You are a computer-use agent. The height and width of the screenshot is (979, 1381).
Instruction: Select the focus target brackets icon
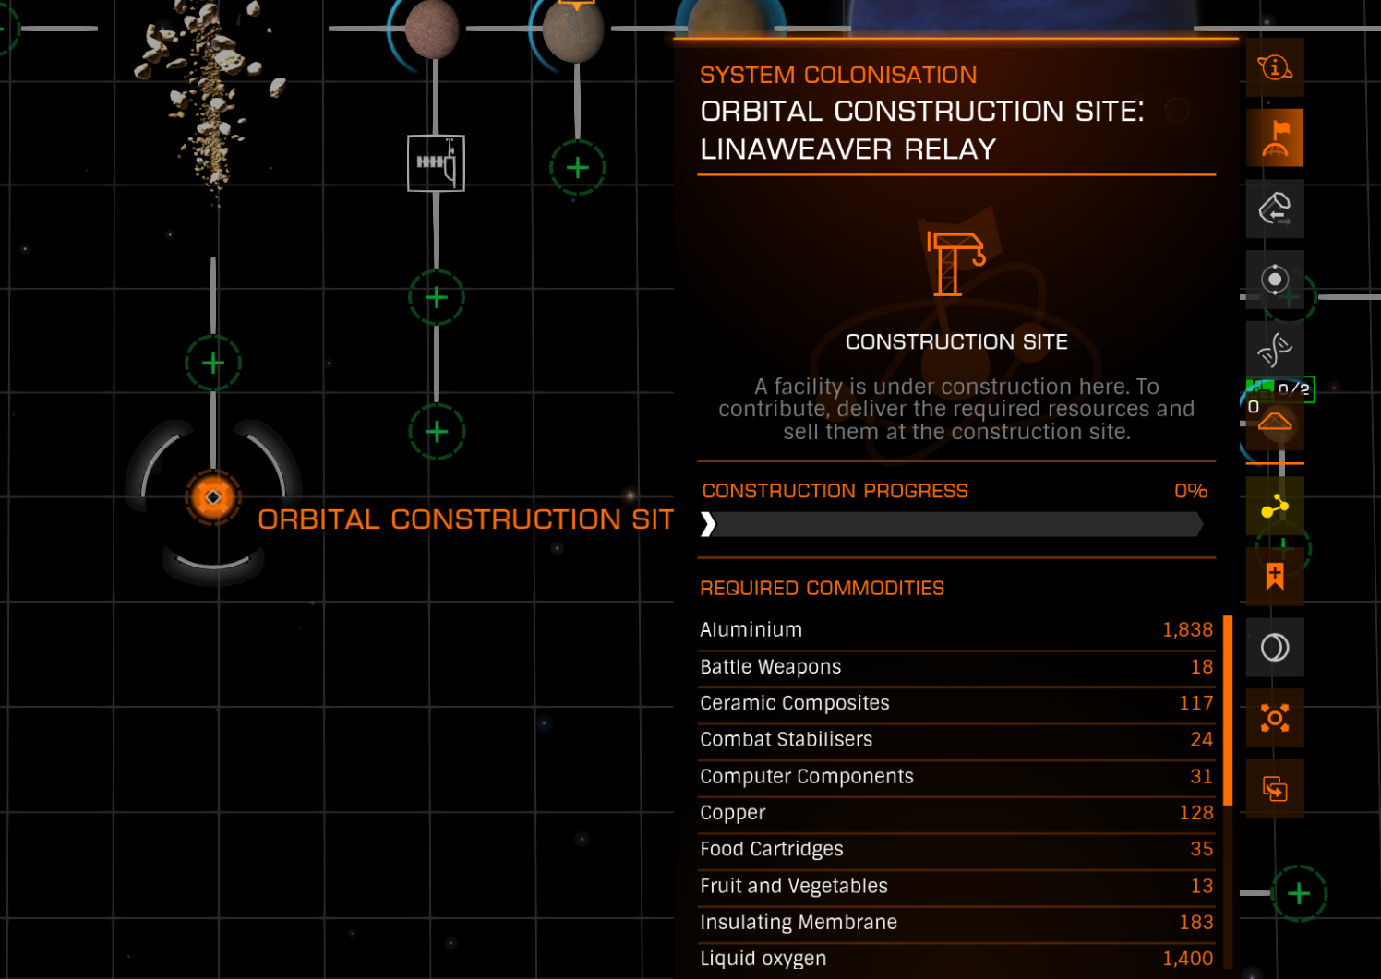click(1275, 718)
